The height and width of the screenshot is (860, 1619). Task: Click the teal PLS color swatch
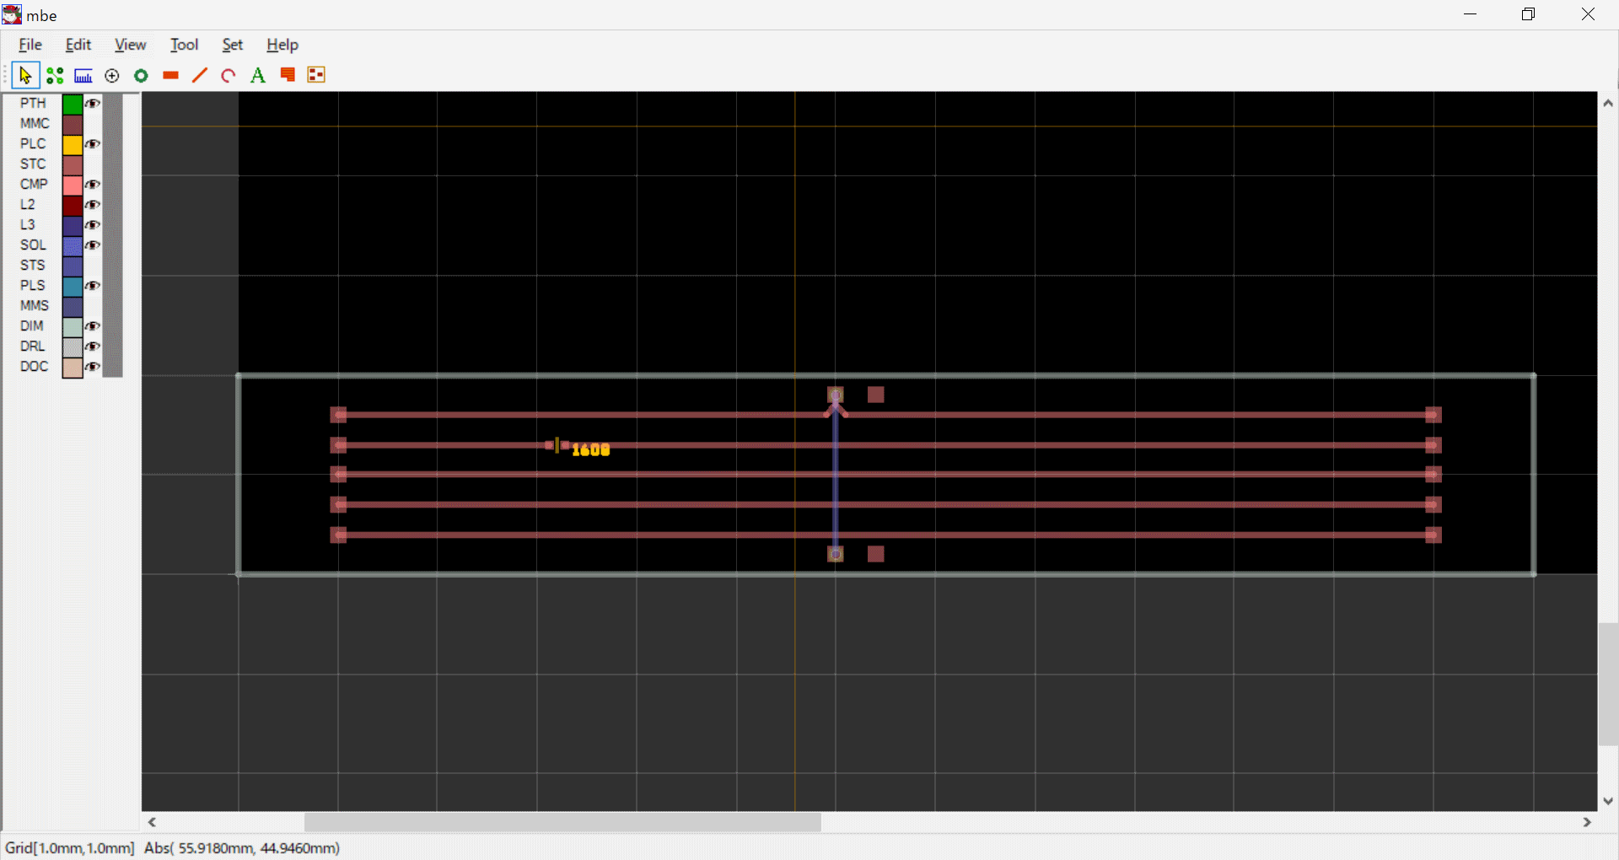point(73,287)
